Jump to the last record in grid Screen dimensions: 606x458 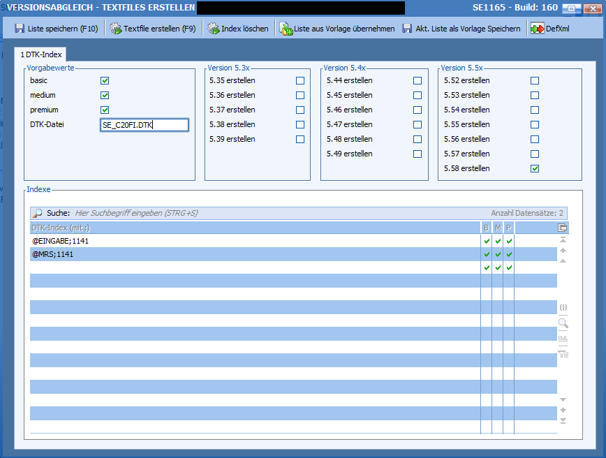[563, 421]
